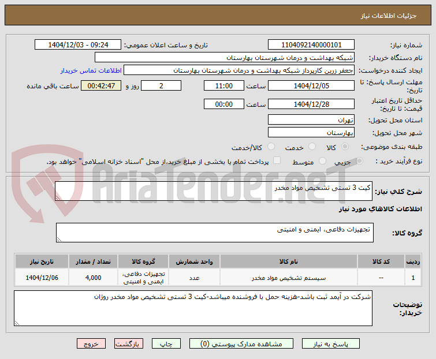
Task: Click the price validity date 1404/12/28
Action: click(x=311, y=104)
